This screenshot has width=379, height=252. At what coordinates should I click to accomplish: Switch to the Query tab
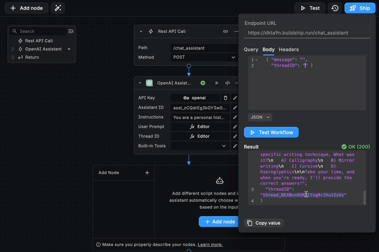pyautogui.click(x=251, y=49)
